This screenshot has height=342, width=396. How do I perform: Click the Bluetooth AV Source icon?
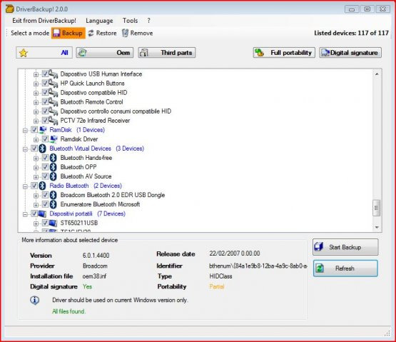point(53,176)
